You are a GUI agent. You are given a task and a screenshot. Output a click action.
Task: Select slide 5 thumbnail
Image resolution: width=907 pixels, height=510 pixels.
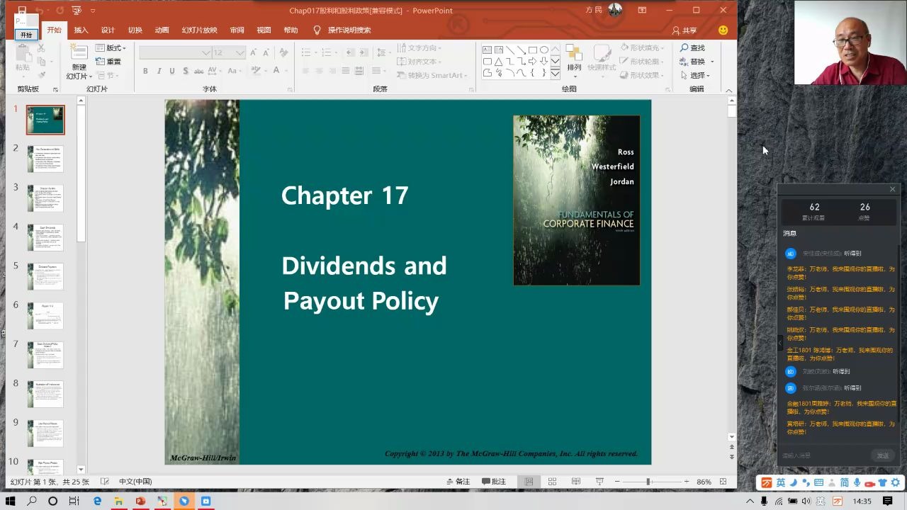(x=45, y=276)
